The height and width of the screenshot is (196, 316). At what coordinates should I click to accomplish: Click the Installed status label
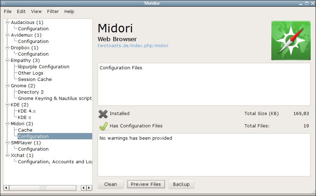tap(120, 114)
